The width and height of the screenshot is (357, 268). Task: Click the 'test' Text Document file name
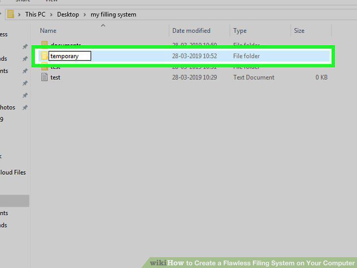pos(55,78)
